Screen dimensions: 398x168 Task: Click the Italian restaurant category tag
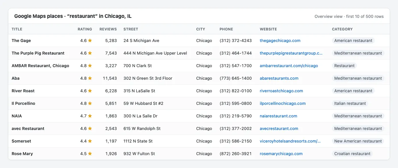coord(350,104)
